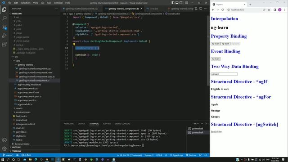Split the editor right
The height and width of the screenshot is (162, 288).
(201, 9)
